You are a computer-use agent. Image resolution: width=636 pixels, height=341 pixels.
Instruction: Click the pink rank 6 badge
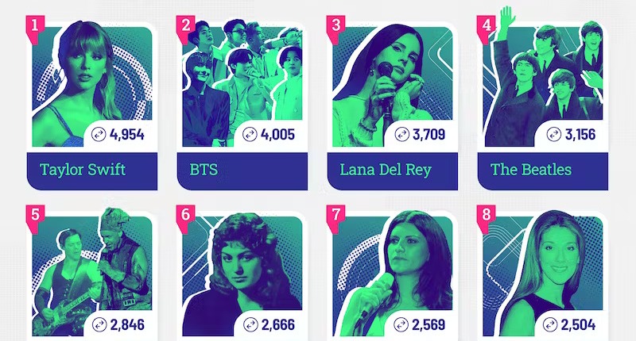[x=185, y=216]
